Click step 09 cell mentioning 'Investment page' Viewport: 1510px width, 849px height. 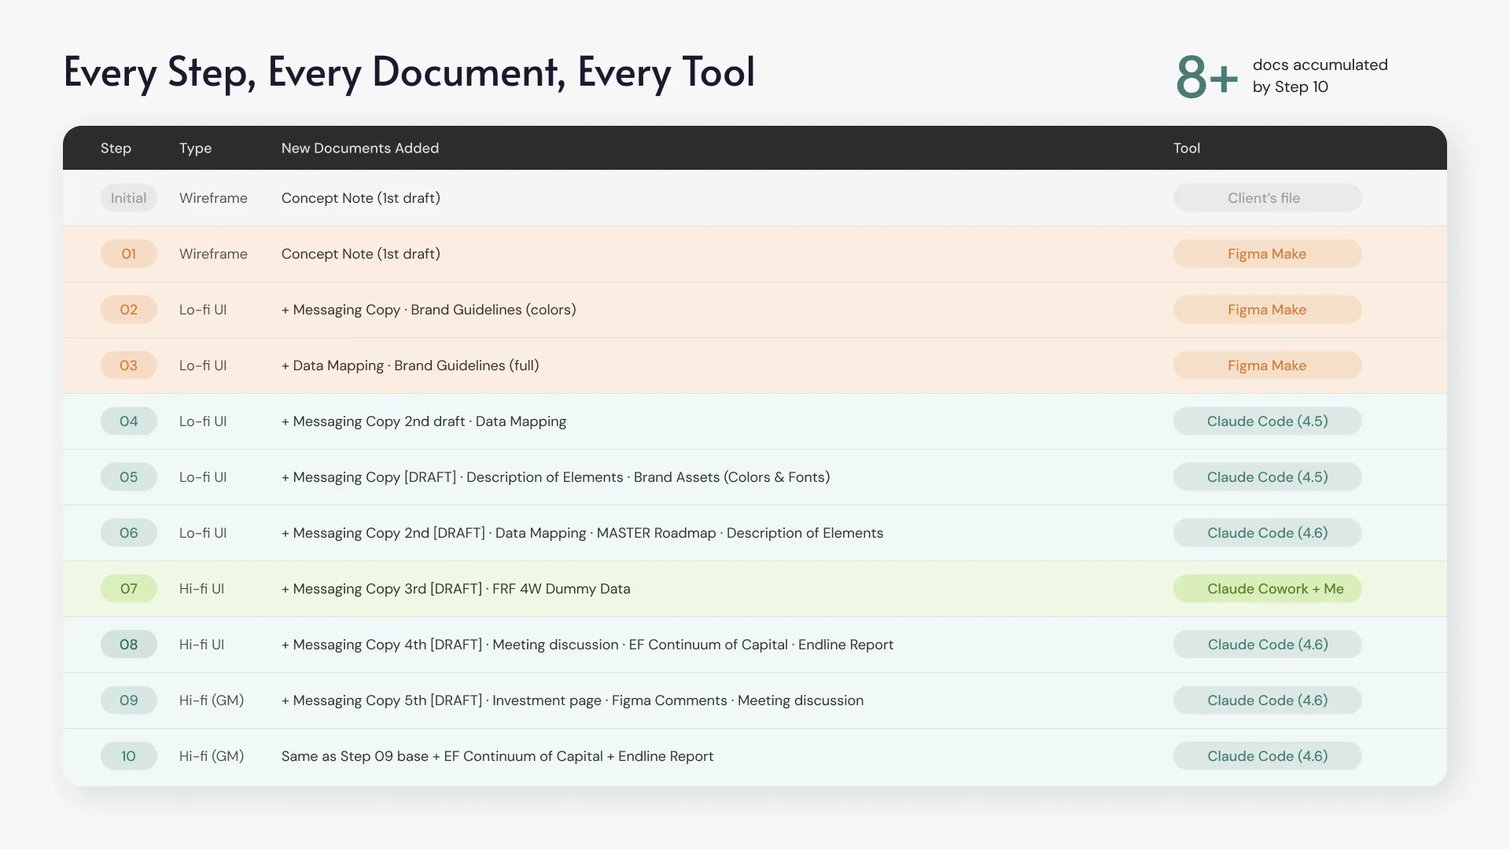click(573, 700)
